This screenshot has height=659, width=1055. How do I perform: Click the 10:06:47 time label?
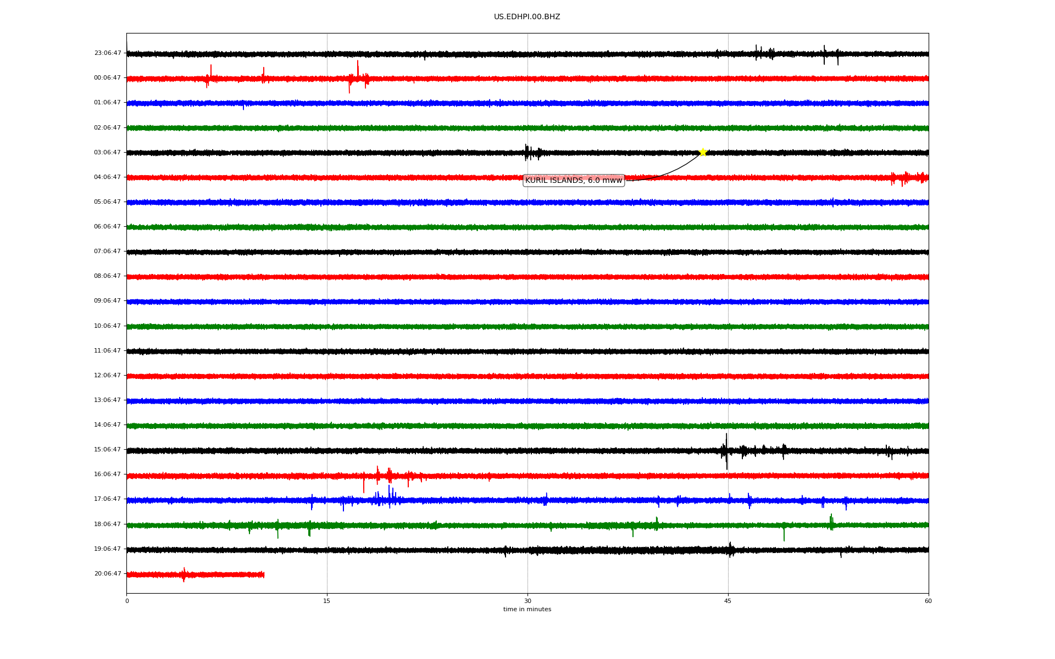107,326
